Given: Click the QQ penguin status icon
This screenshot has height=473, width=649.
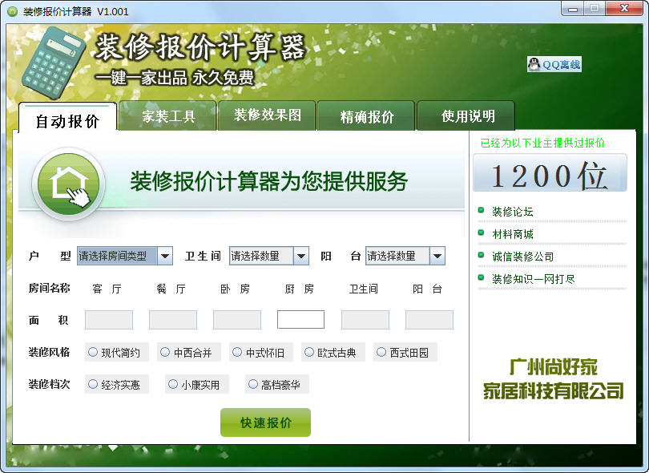Looking at the screenshot, I should (x=534, y=65).
